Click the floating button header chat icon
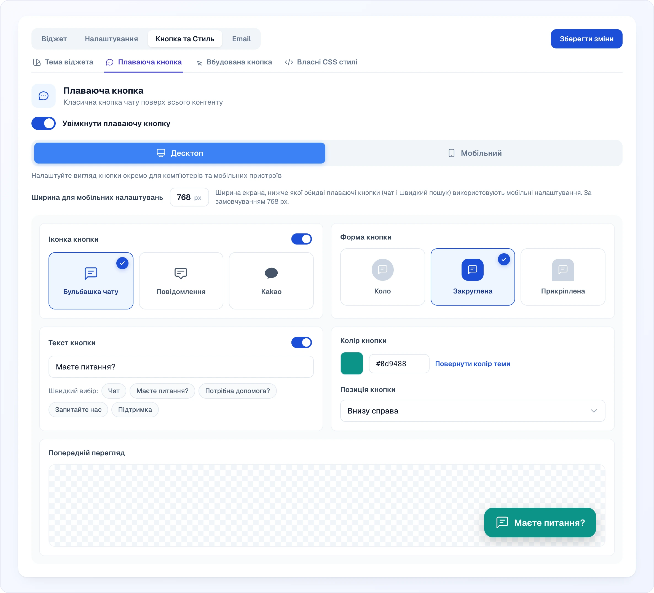 coord(44,96)
